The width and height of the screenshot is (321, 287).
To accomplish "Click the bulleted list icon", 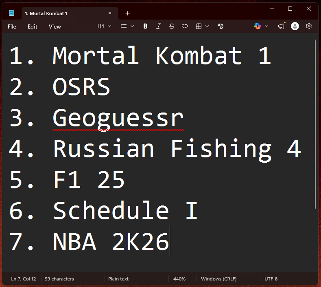I will point(124,26).
